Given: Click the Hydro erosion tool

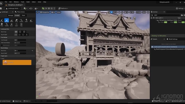Looking at the screenshot, I should (x=26, y=20).
